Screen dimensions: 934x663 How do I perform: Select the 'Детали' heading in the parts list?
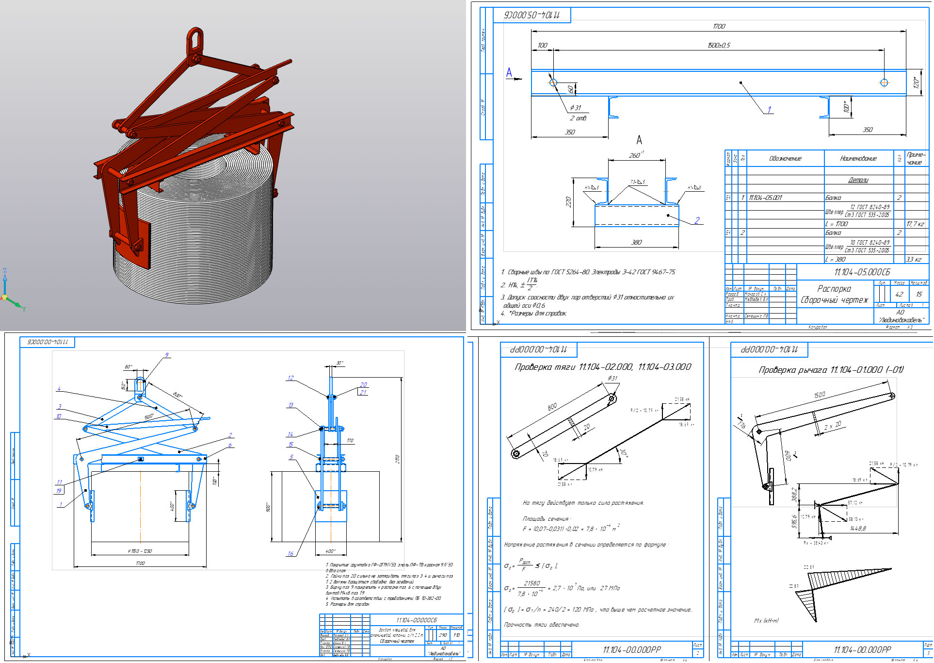(x=858, y=180)
